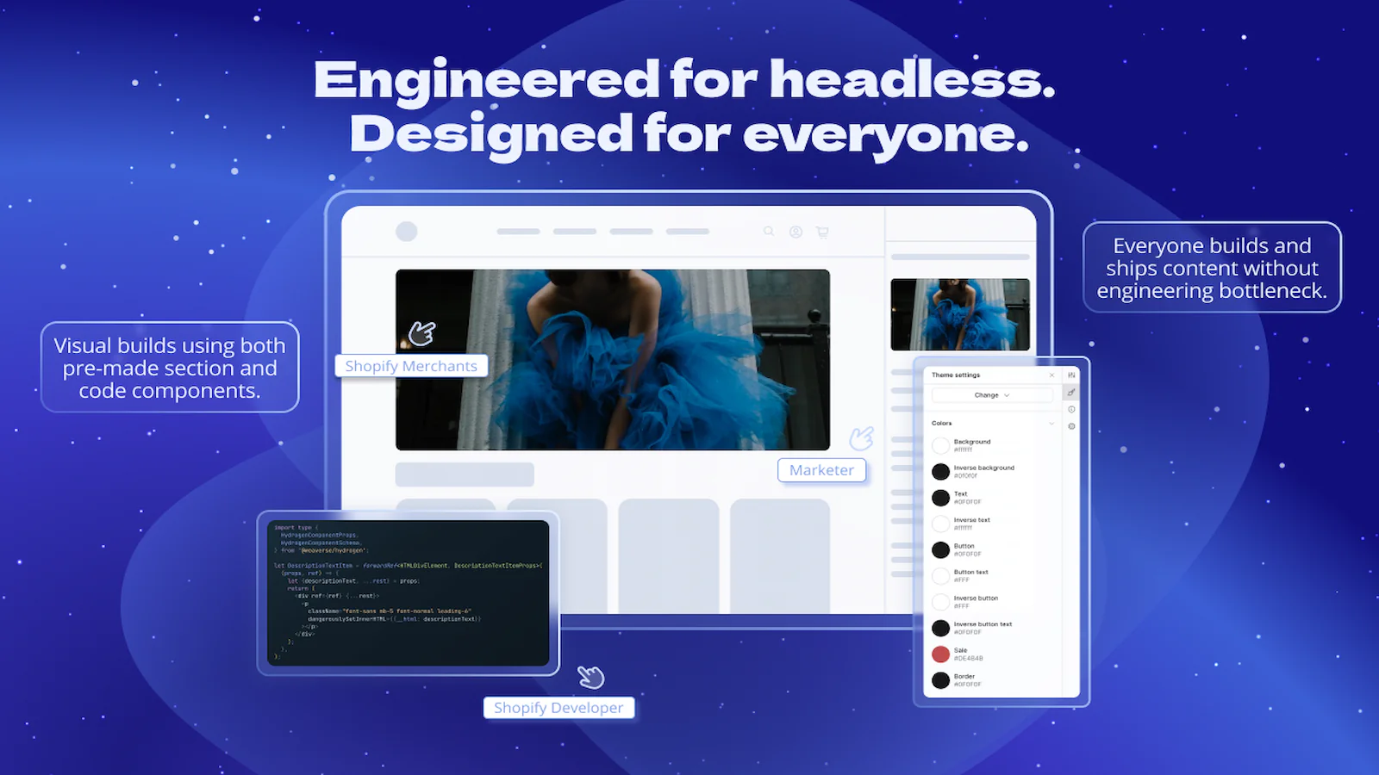Close the Theme settings panel
The image size is (1379, 775).
pos(1051,375)
